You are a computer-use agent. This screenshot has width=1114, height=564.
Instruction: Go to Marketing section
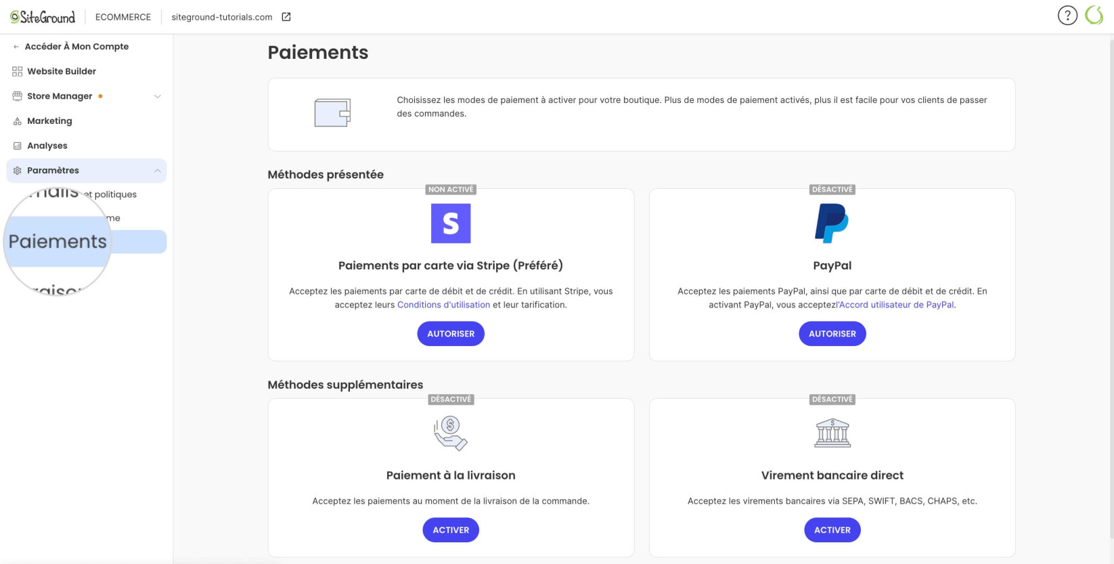click(x=49, y=121)
